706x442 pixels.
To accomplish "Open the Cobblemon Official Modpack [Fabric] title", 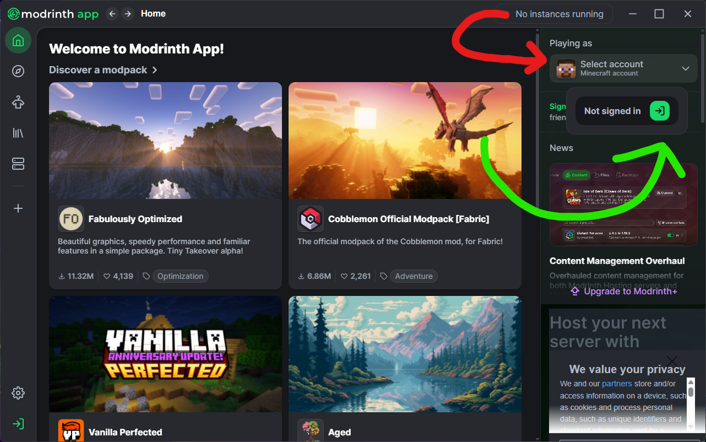I will coord(409,219).
